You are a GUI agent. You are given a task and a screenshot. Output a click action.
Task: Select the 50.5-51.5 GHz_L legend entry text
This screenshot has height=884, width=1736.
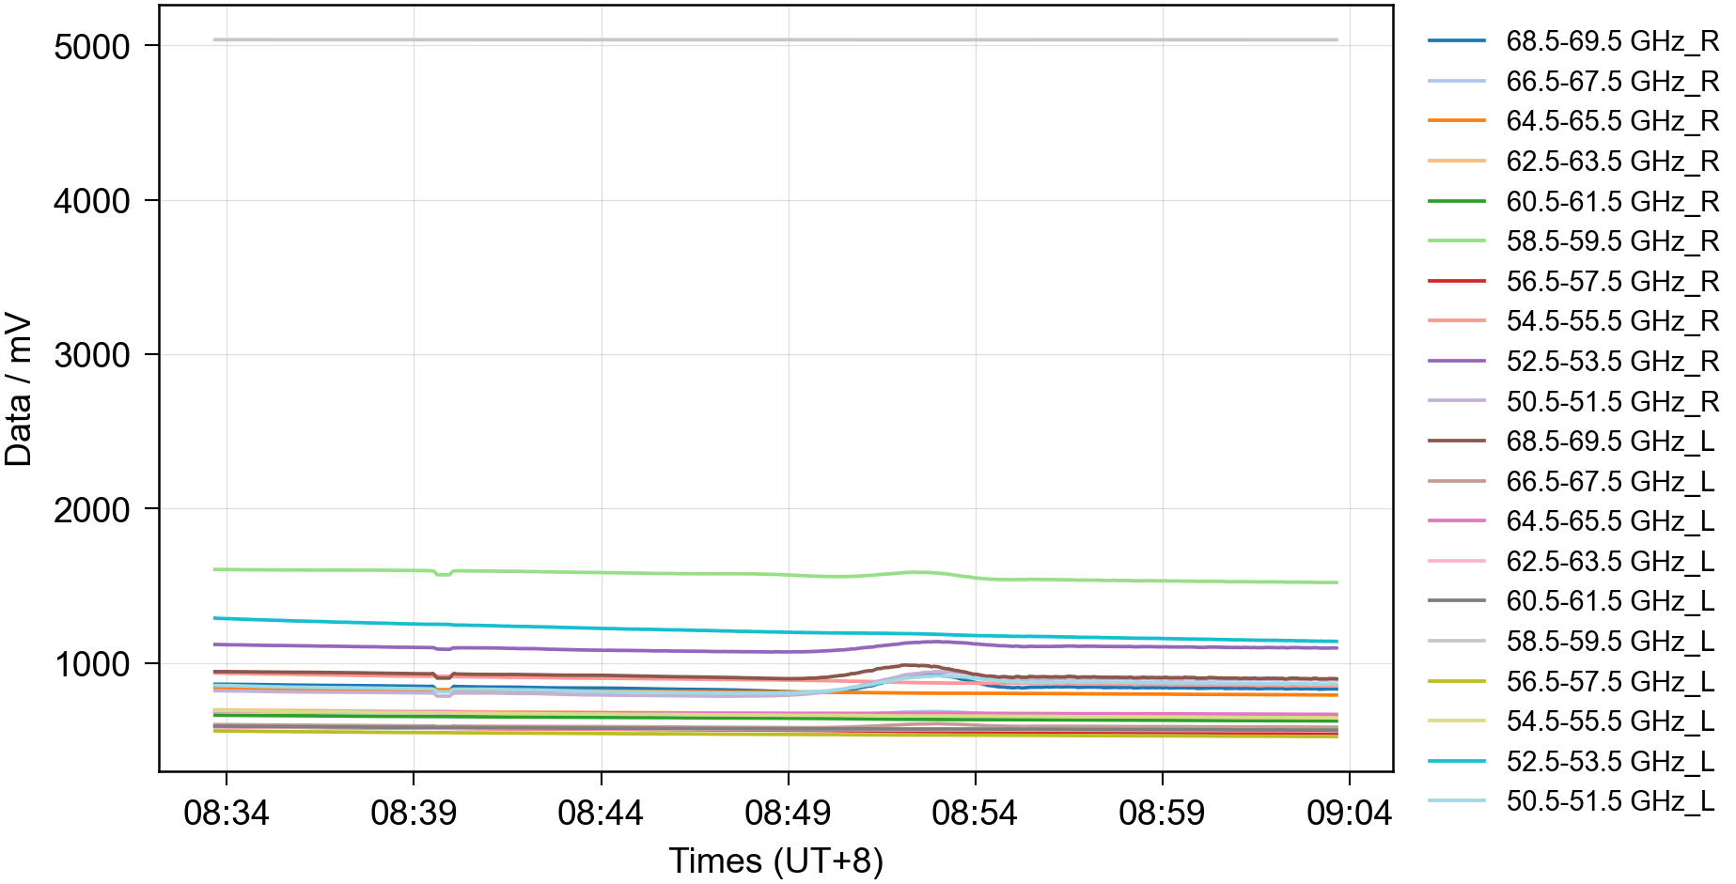[x=1610, y=801]
